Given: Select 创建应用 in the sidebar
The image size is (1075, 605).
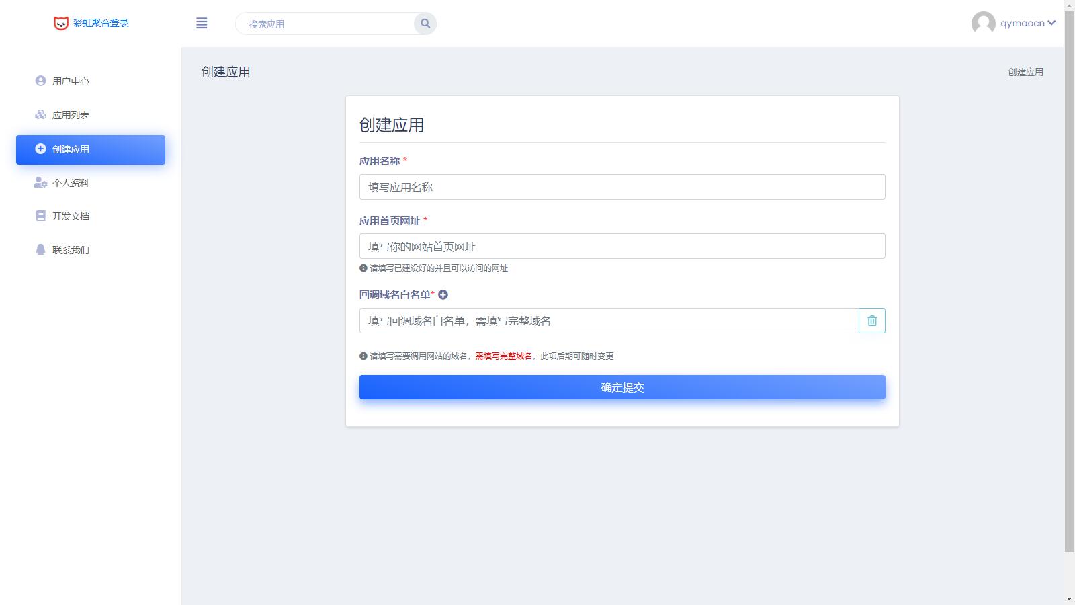Looking at the screenshot, I should pos(91,149).
